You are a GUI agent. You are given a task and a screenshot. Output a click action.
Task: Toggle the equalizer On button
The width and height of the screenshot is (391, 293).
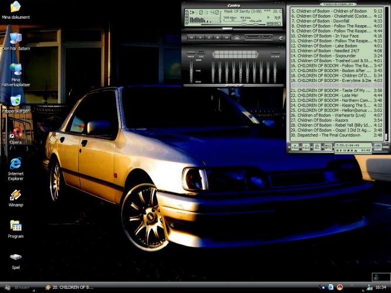(x=191, y=53)
